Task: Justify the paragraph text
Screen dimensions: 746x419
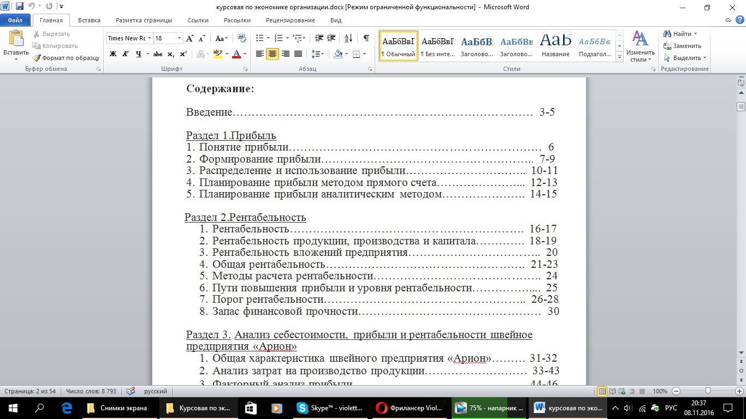Action: (298, 54)
